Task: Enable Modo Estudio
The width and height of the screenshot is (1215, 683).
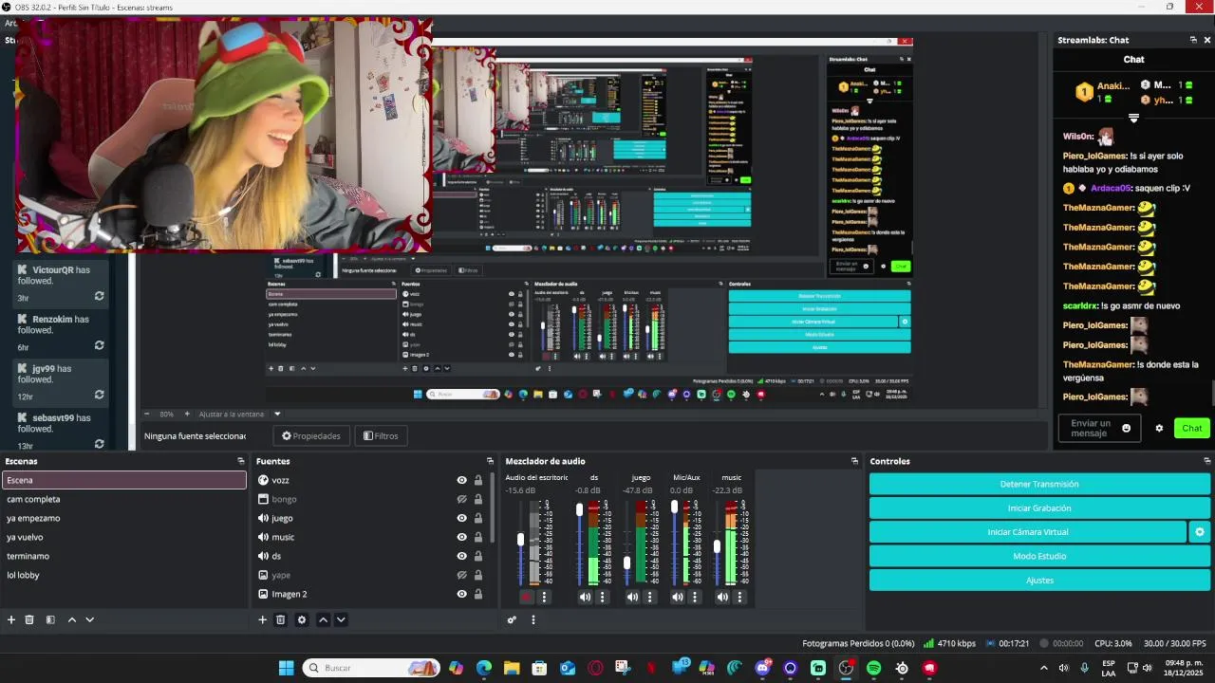Action: pyautogui.click(x=1039, y=556)
